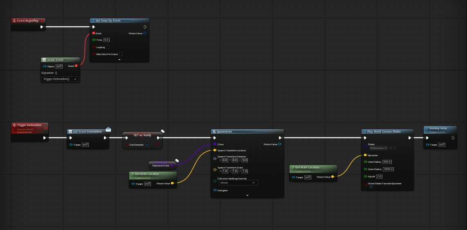Click Spawn Transform Scale pin
Screen dimensions: 467x230
click(x=215, y=170)
